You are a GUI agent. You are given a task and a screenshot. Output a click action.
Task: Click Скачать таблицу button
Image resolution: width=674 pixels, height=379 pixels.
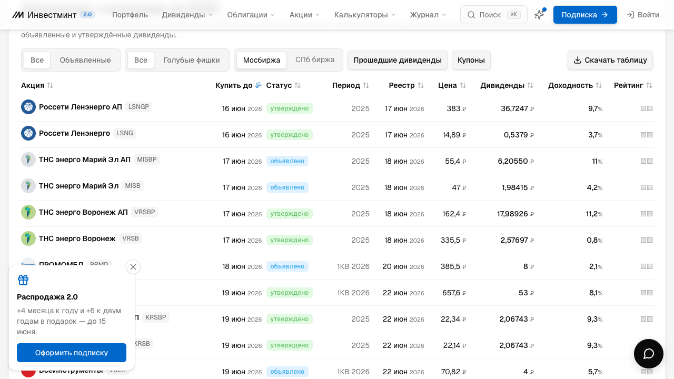point(610,60)
